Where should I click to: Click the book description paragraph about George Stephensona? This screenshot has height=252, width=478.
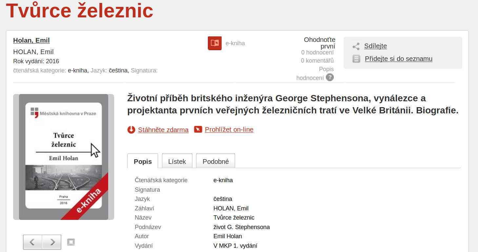point(293,104)
